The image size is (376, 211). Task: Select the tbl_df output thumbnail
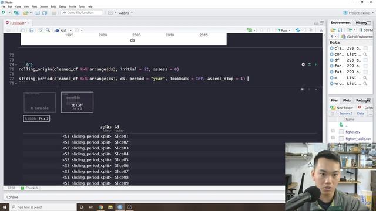77,102
